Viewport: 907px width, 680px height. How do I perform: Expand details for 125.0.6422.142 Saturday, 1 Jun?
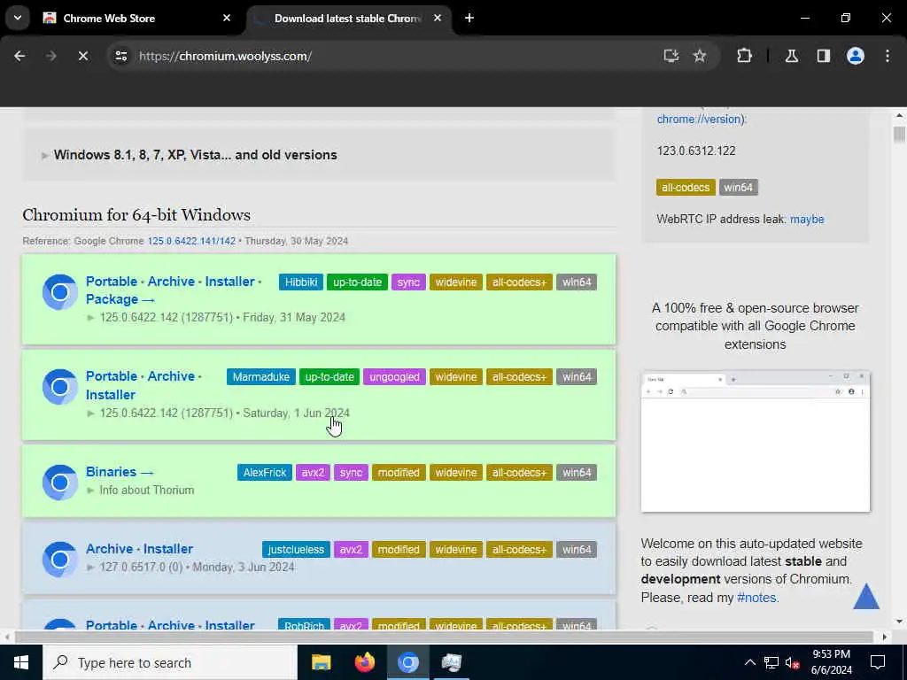(x=219, y=413)
